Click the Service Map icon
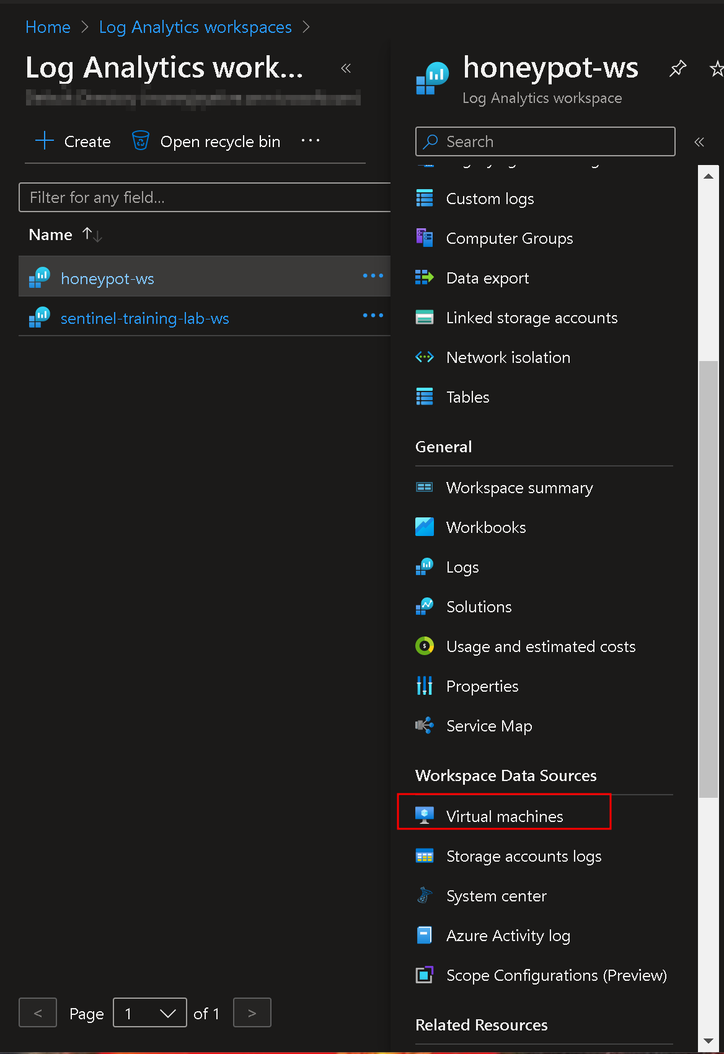This screenshot has height=1054, width=724. pyautogui.click(x=425, y=725)
